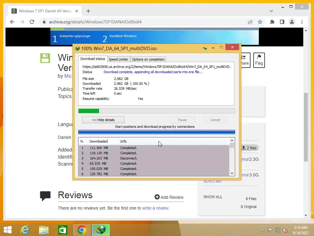
Task: Open Chrome profile avatar
Action: (292, 22)
